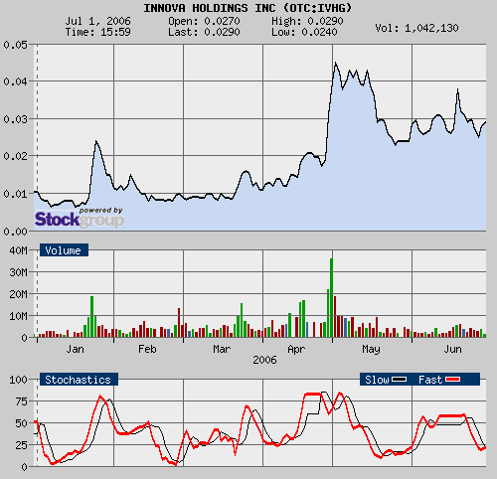Click the 'High: 0.0290' value
The height and width of the screenshot is (479, 497).
[307, 21]
